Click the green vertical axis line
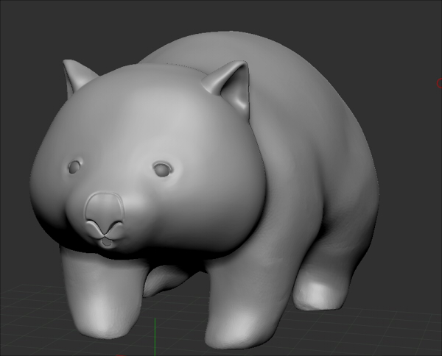 point(155,337)
